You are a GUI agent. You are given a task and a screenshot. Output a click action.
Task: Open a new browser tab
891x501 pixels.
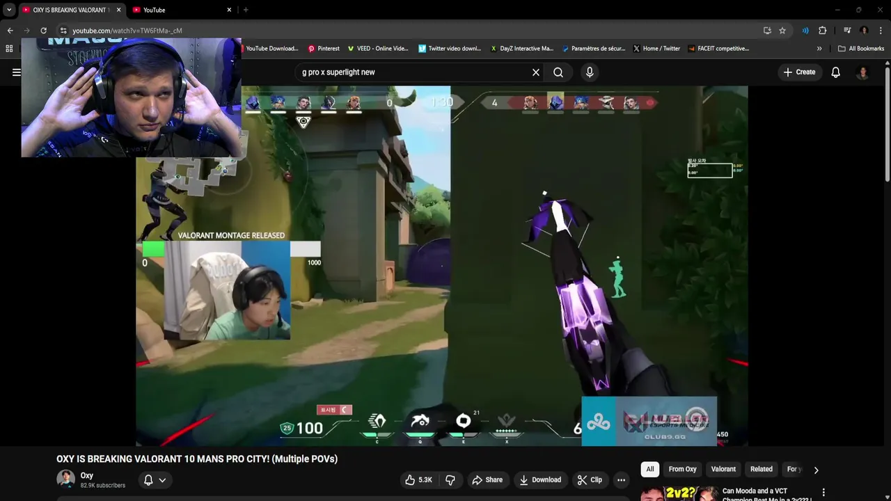246,10
